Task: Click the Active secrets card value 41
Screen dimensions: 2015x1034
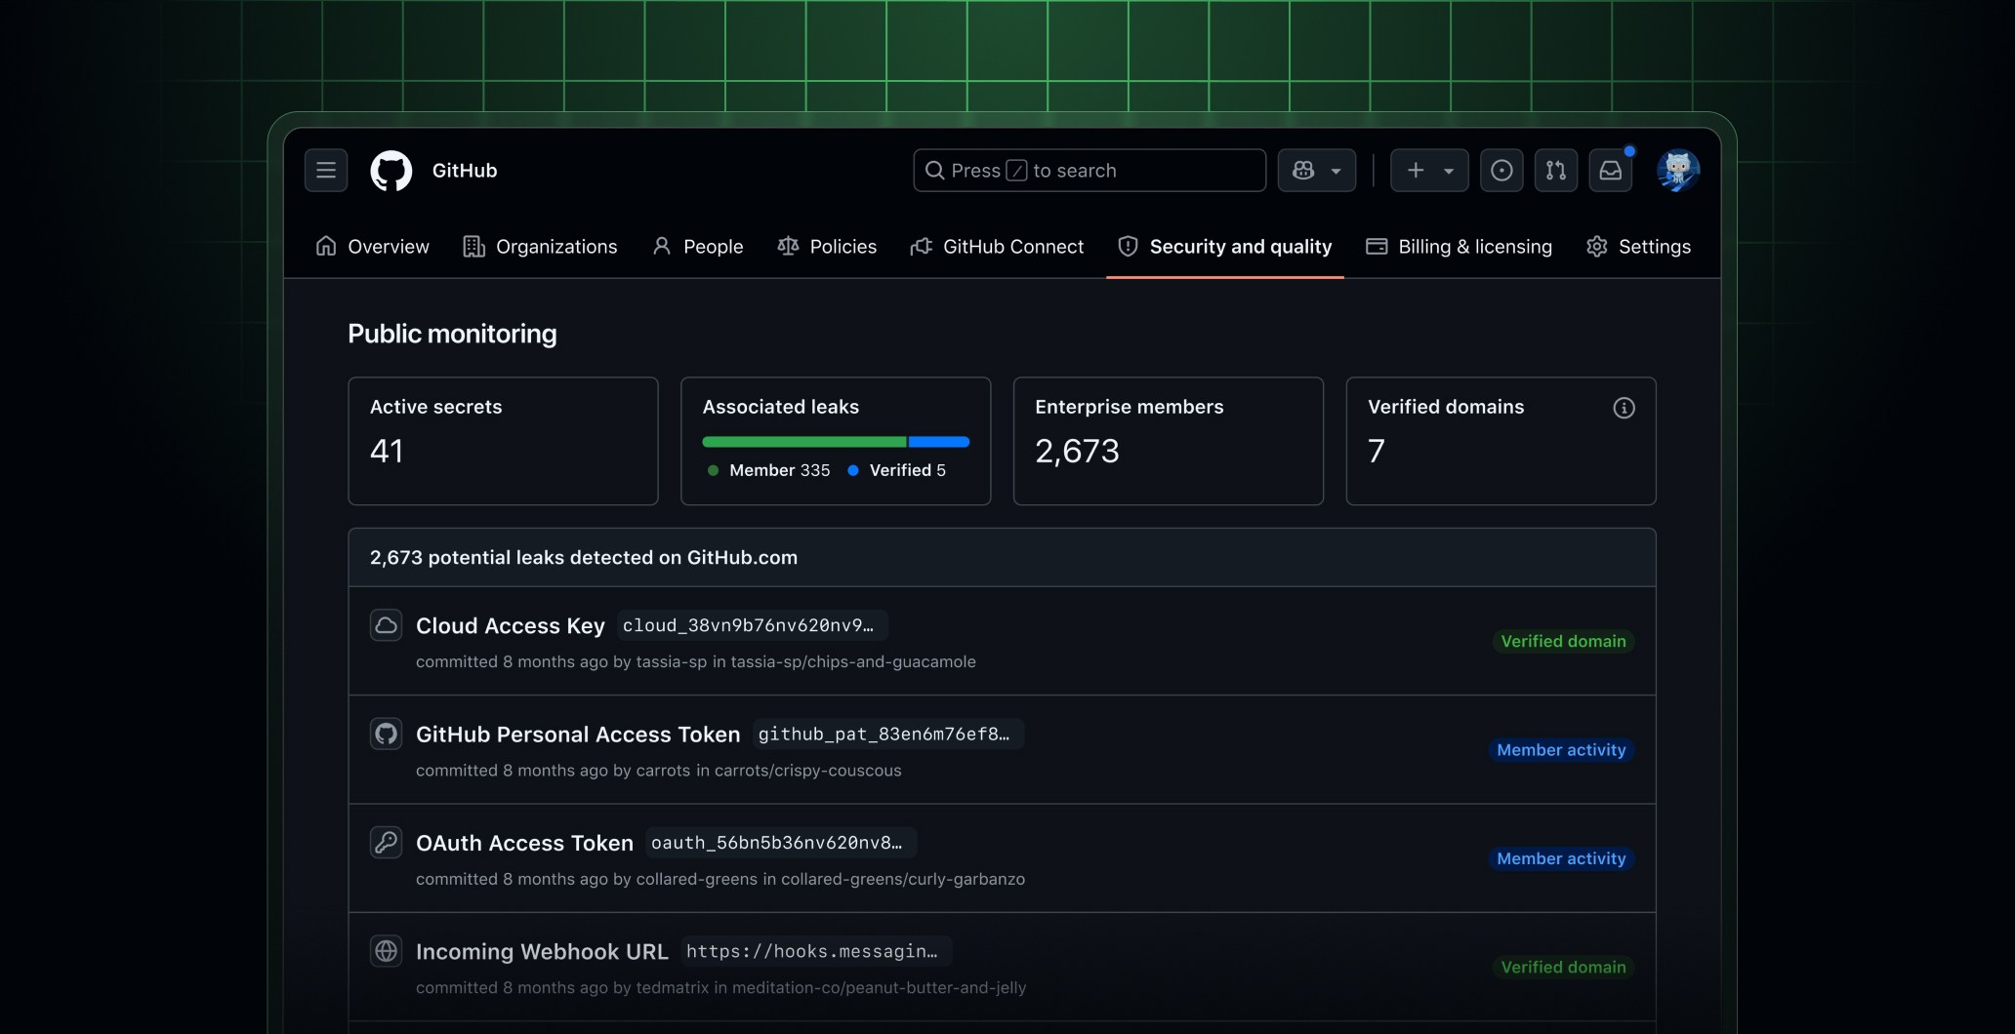Action: click(x=387, y=451)
